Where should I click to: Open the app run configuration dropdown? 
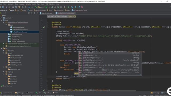click(41, 7)
